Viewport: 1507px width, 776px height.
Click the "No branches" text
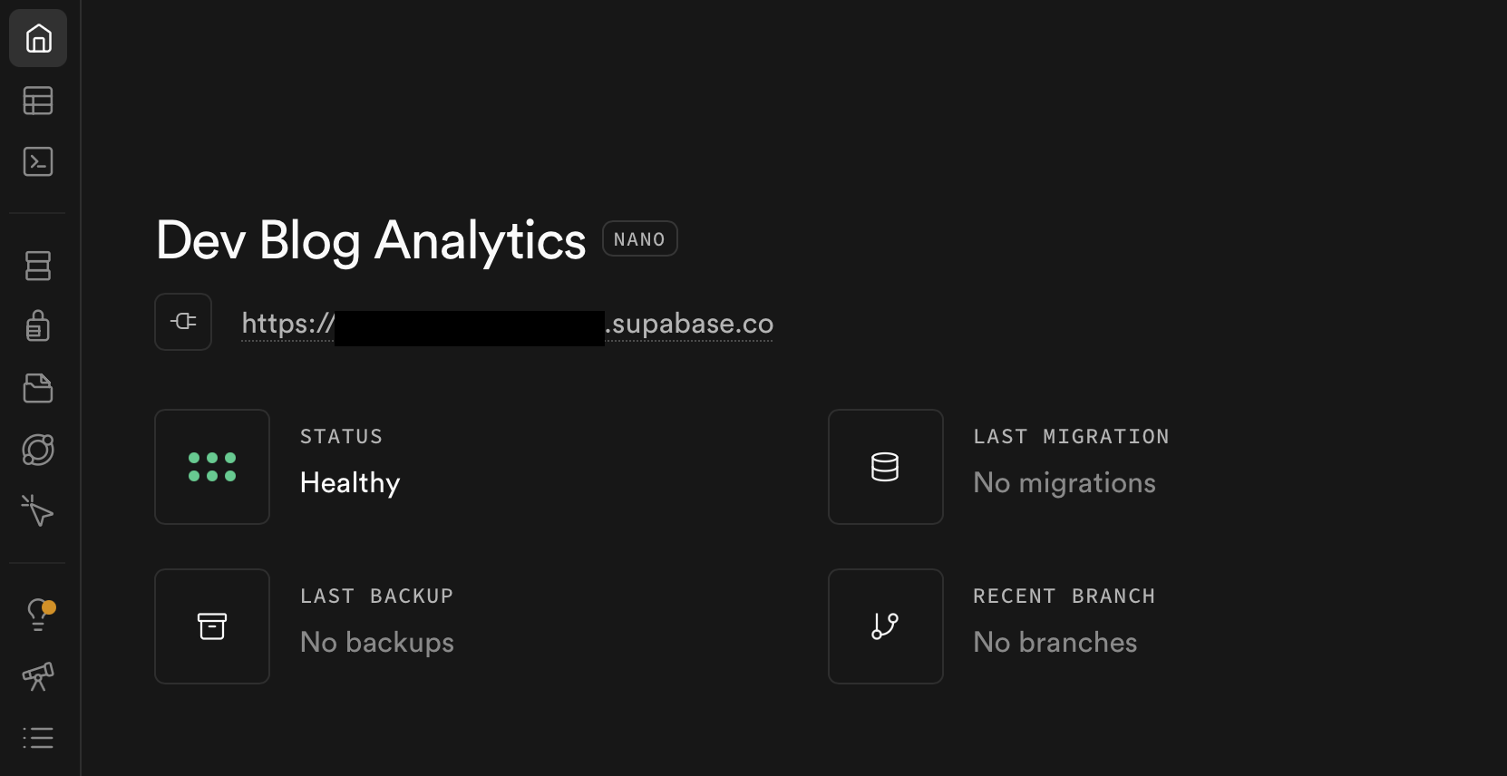tap(1055, 643)
